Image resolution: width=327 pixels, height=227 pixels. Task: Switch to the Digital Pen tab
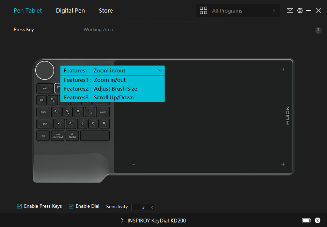(70, 10)
